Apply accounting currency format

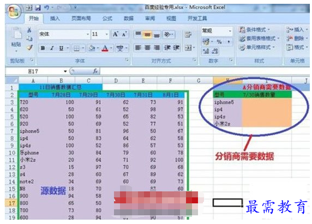coord(206,42)
